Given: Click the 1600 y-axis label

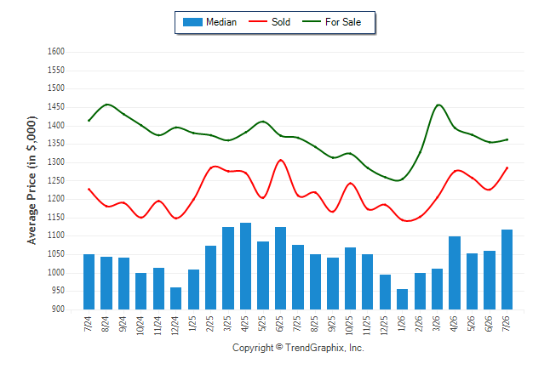Looking at the screenshot, I should pos(56,52).
